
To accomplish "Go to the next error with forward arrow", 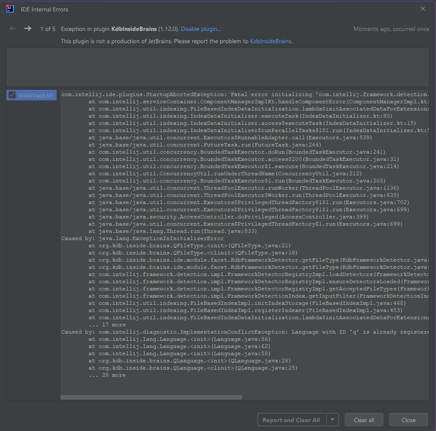I will (x=28, y=29).
